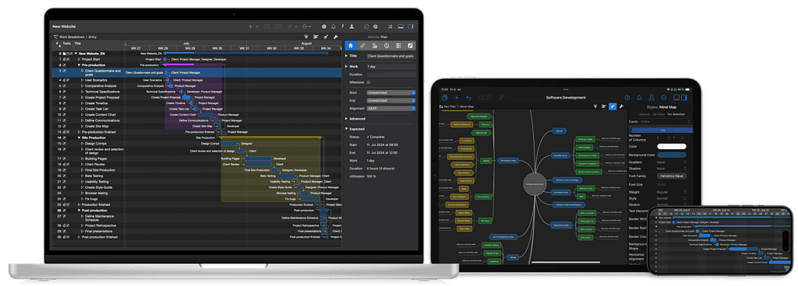Select the list inspector tab icon
The width and height of the screenshot is (798, 286).
(398, 46)
